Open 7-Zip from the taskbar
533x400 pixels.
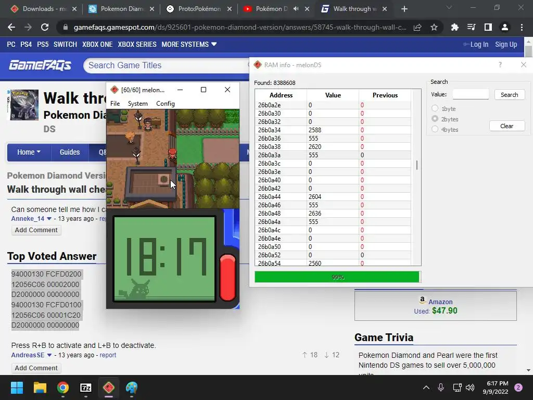[x=86, y=387]
